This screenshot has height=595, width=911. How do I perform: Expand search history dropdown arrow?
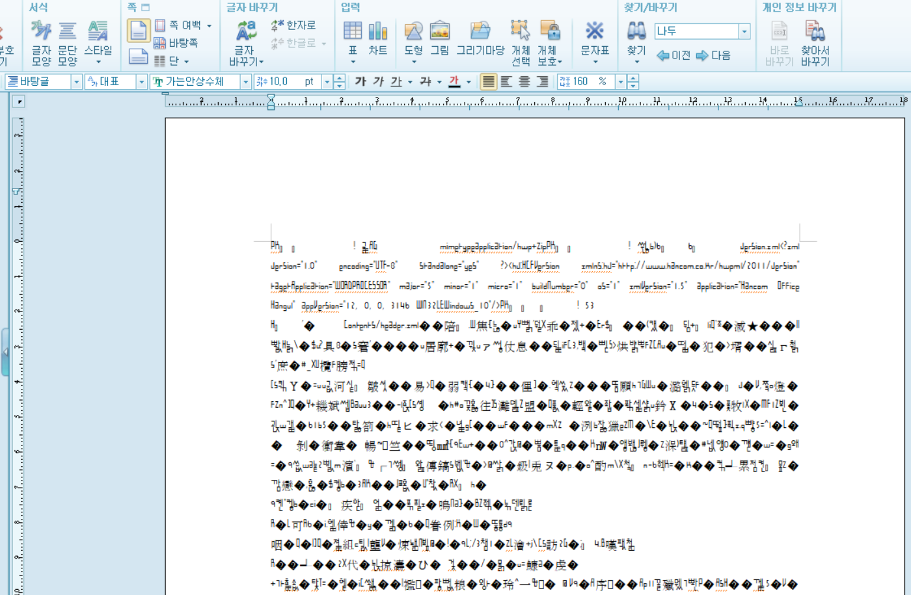[x=744, y=31]
